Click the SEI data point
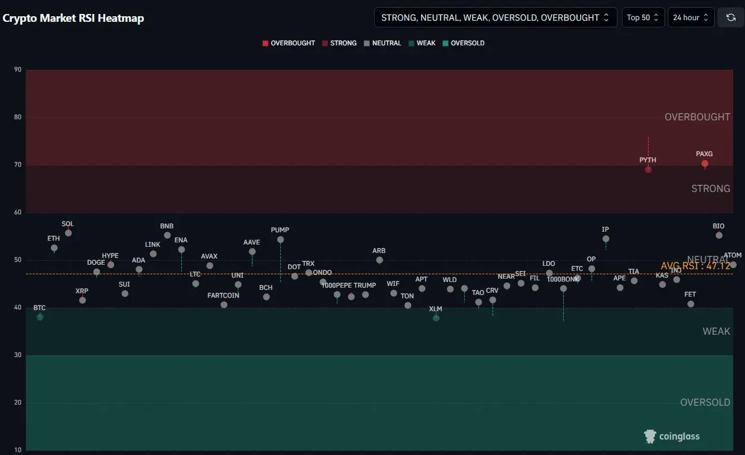The width and height of the screenshot is (745, 455). coord(521,283)
